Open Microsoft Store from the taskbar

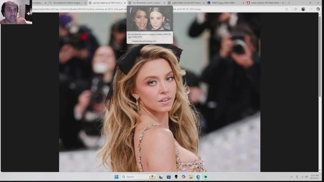[169, 177]
